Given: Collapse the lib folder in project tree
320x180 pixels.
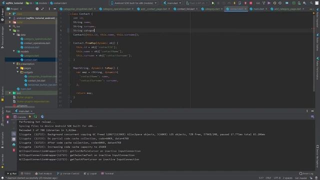Looking at the screenshot, I should tap(10, 30).
